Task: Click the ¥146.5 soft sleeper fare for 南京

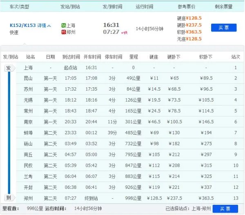Action: 206,122
